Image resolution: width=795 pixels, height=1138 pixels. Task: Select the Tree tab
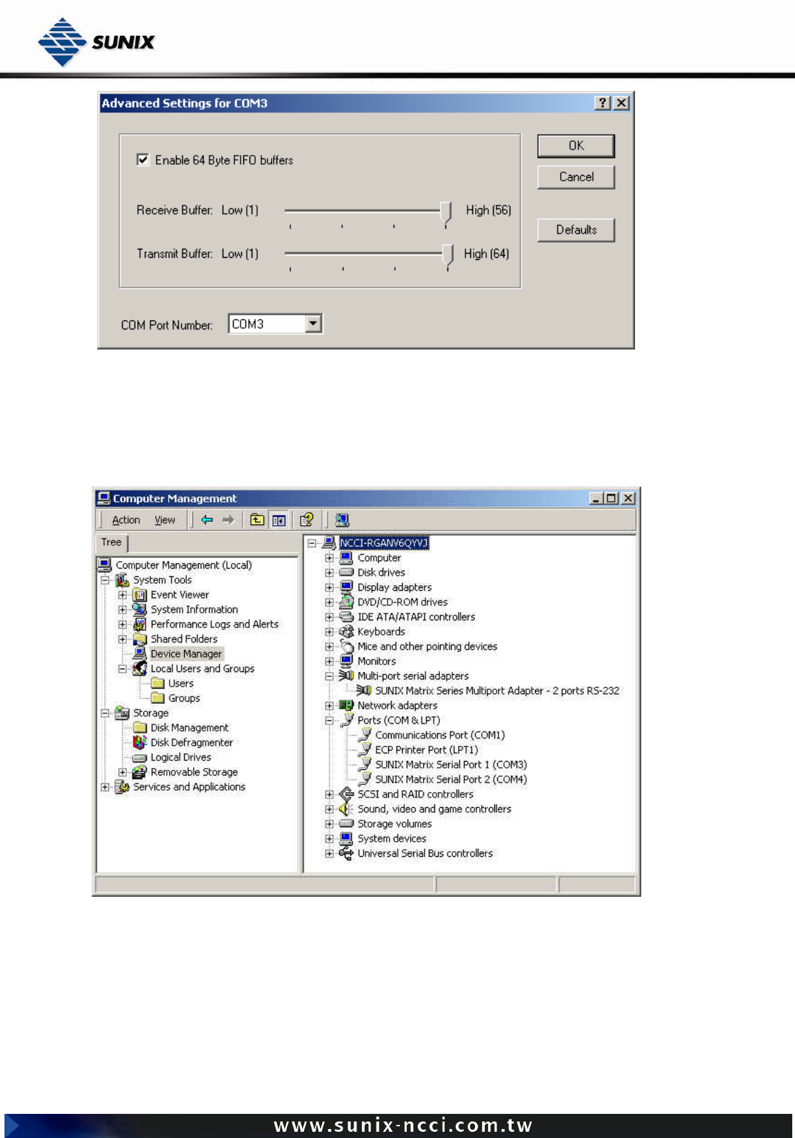[111, 542]
